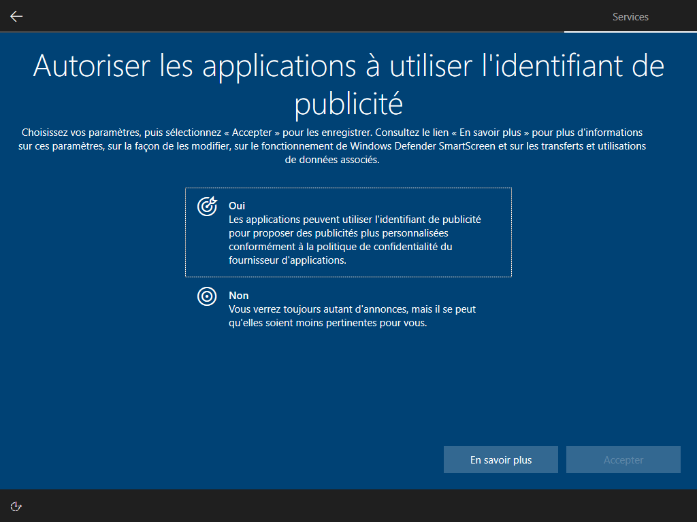Screen dimensions: 697x522
Task: Click the Oui description about personalized ads
Action: coord(354,240)
